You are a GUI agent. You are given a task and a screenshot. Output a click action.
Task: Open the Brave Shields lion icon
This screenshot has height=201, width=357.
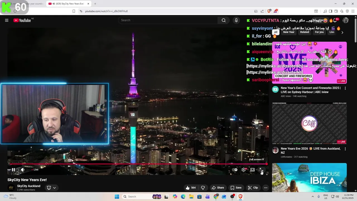point(269,11)
